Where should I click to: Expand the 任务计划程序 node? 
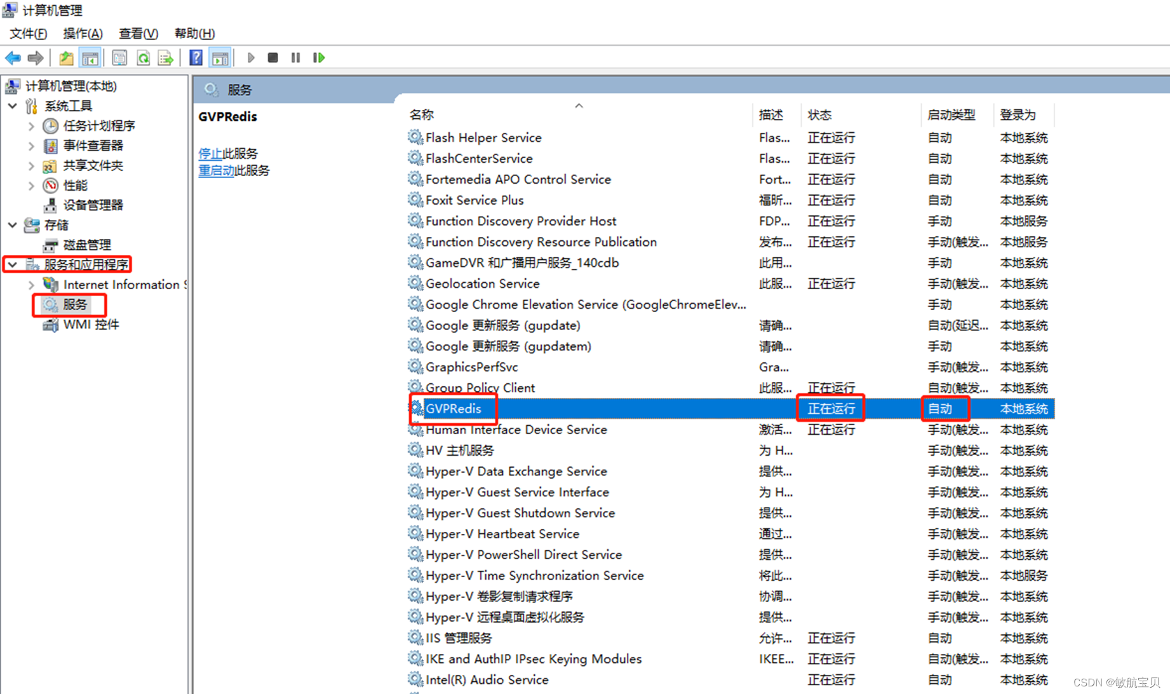(x=31, y=126)
